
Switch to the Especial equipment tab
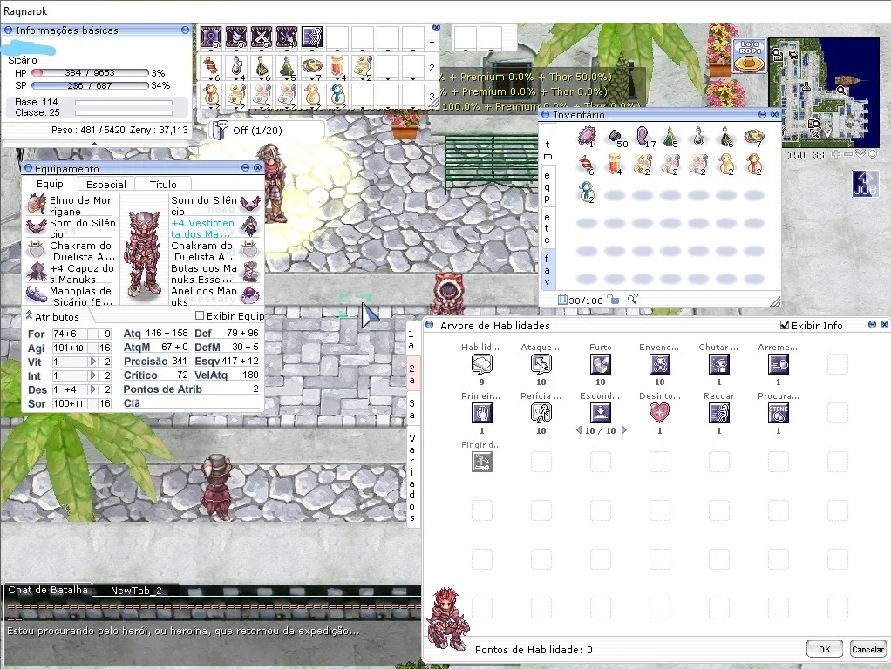[x=106, y=184]
